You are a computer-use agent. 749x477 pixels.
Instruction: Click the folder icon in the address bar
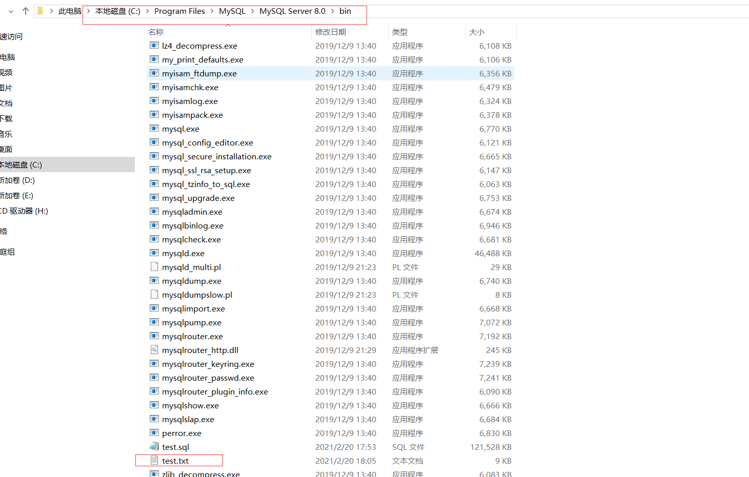39,10
